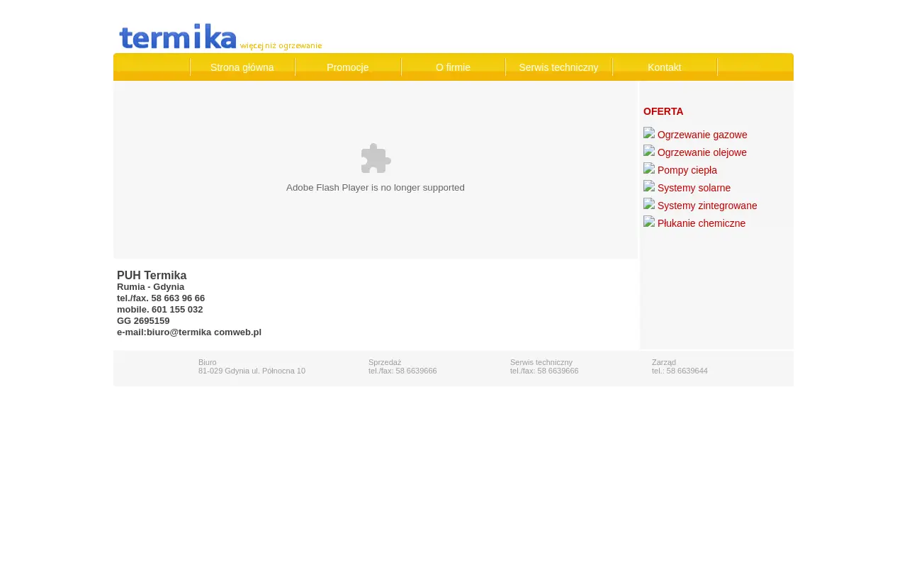Image resolution: width=907 pixels, height=567 pixels.
Task: Click Sprzedaż footer label
Action: pos(385,362)
